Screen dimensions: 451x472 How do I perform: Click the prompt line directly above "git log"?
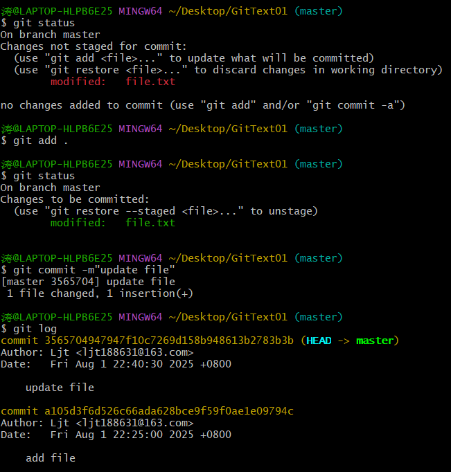172,317
